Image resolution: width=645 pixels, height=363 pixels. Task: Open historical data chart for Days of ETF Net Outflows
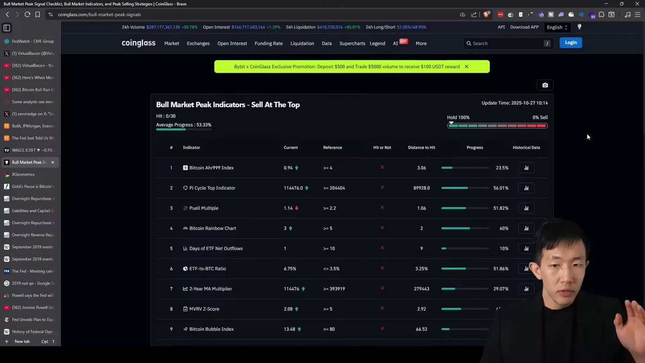526,248
